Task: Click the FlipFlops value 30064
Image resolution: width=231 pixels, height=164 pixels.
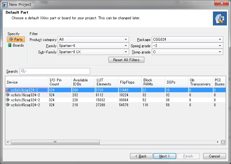Action: click(124, 100)
